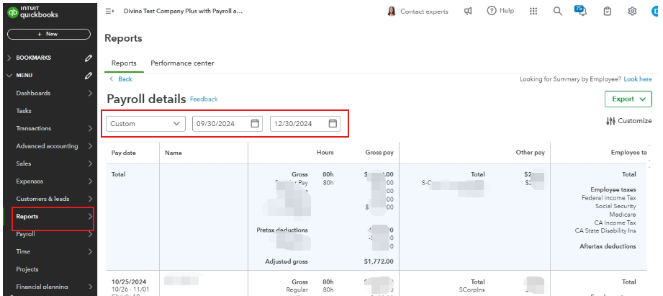Open the Settings gear icon

coord(632,12)
